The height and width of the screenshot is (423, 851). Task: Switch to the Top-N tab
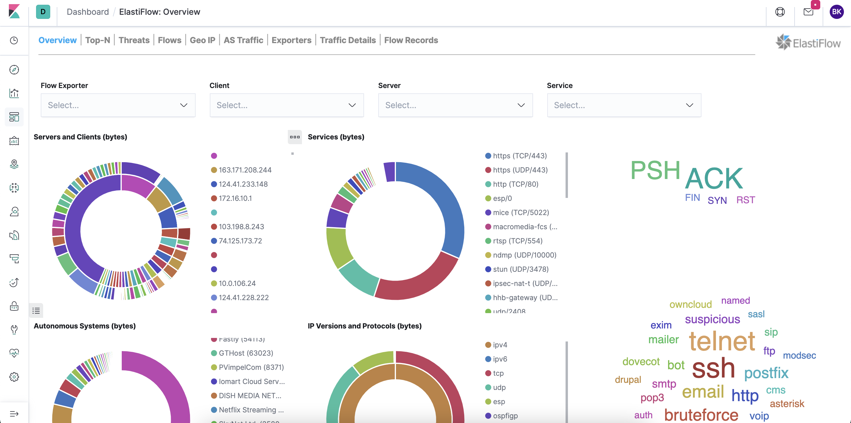(98, 40)
